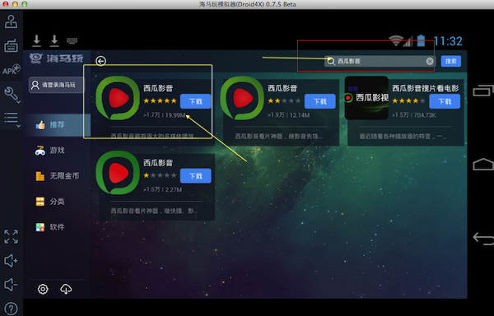Clear the search field with X icon

point(430,61)
